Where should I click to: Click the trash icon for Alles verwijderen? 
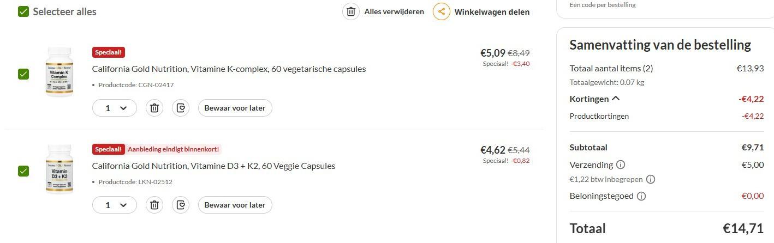(351, 11)
